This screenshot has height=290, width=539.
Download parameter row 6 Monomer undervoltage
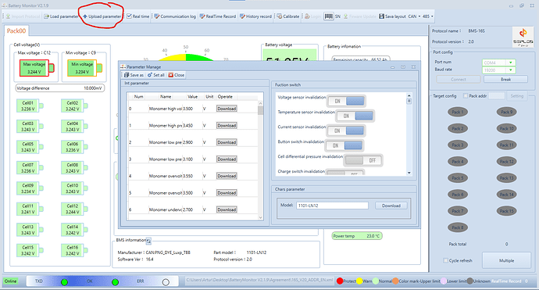click(x=227, y=209)
